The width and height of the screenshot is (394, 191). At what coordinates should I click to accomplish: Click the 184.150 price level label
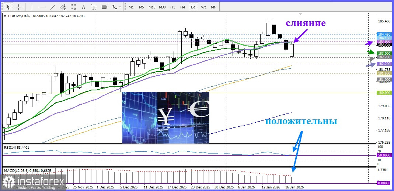(384, 38)
